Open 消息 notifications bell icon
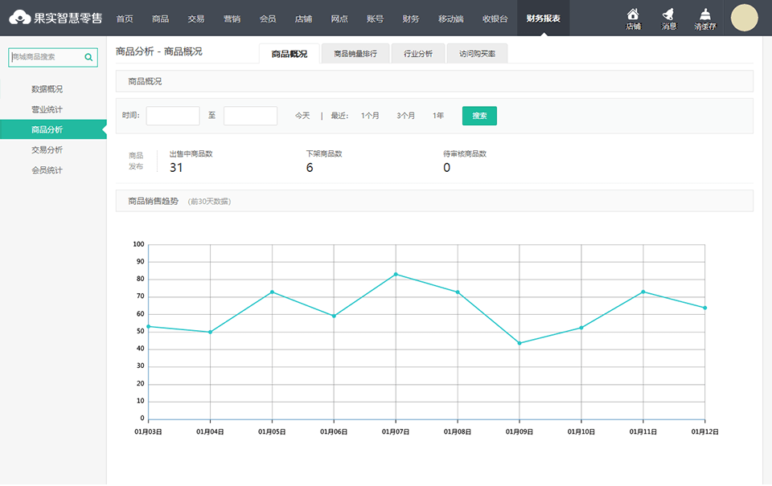Image resolution: width=772 pixels, height=486 pixels. pos(668,14)
